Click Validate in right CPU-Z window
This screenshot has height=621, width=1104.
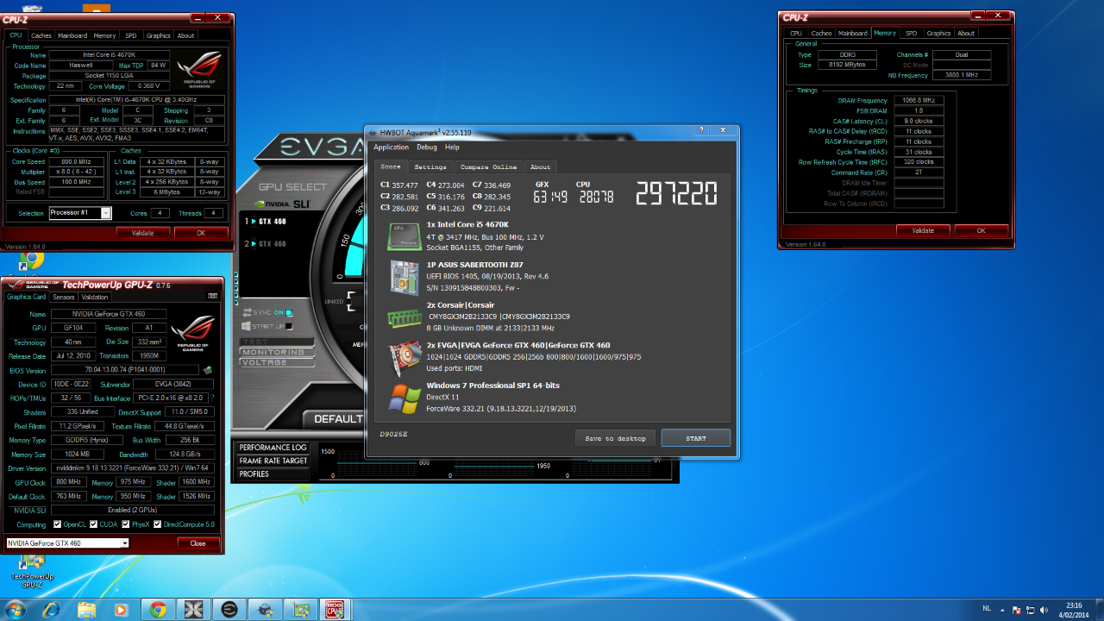pos(923,230)
